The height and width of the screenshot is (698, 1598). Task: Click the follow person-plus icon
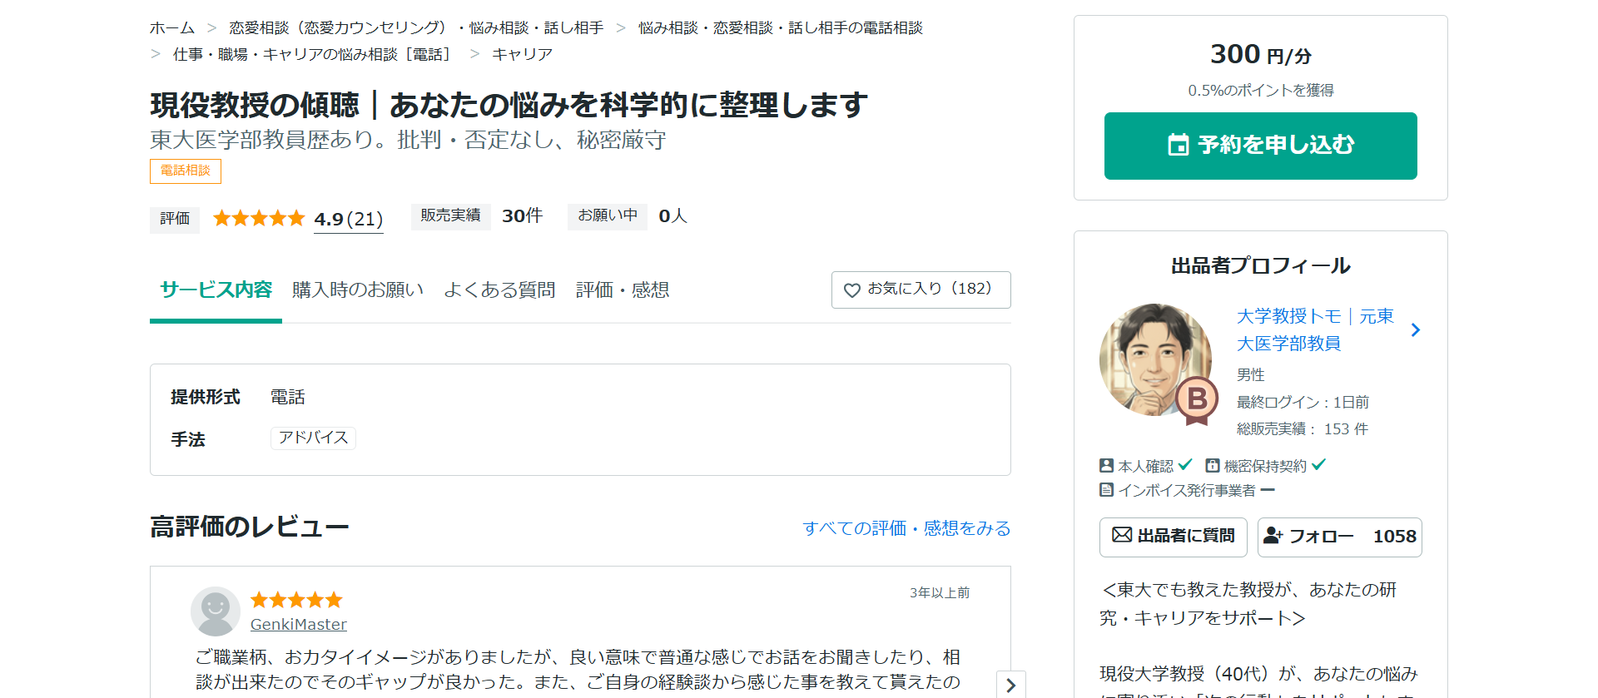pyautogui.click(x=1273, y=536)
